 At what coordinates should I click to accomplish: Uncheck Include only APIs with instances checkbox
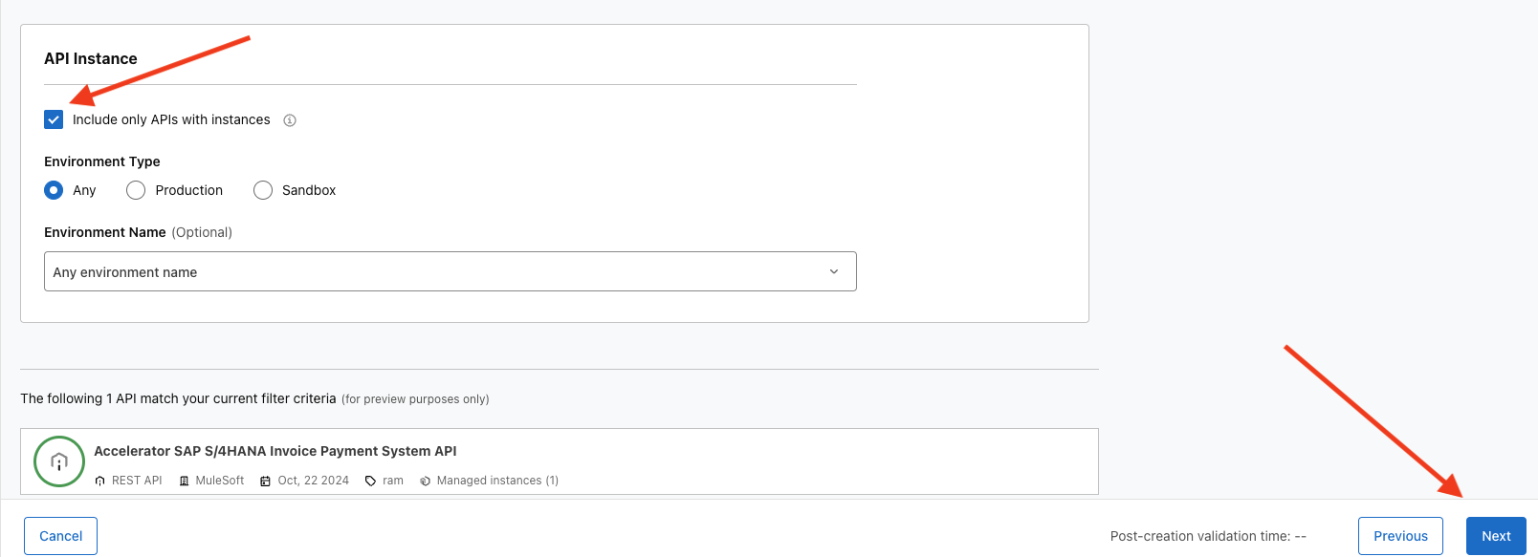54,119
